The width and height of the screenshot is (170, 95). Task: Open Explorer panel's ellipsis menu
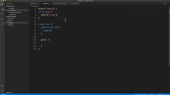pyautogui.click(x=27, y=3)
